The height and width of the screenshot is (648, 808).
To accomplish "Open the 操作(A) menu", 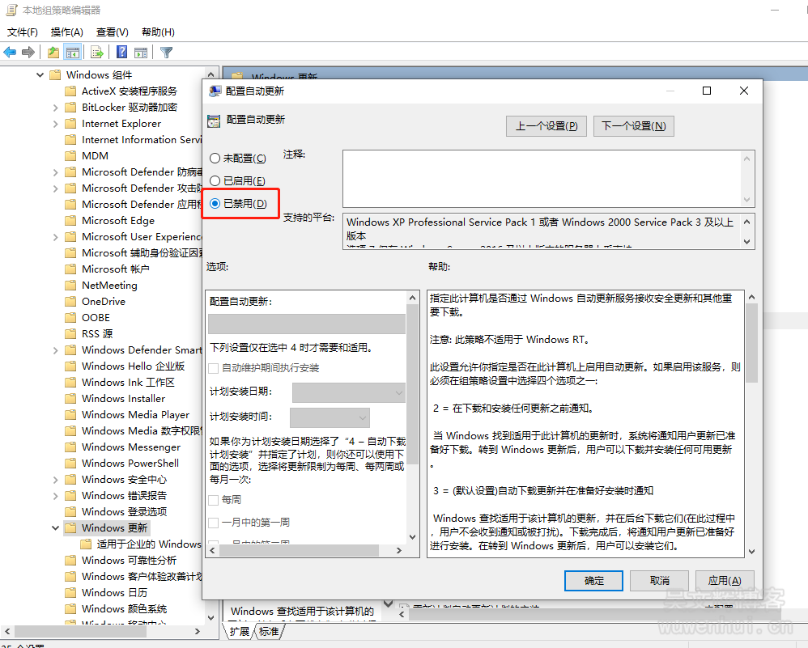I will [x=66, y=32].
